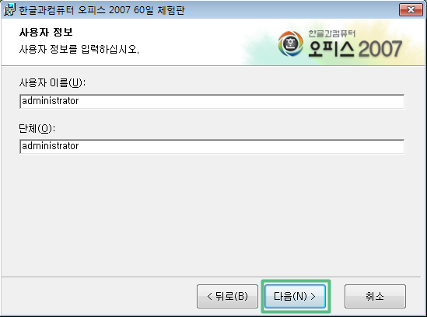Viewport: 427px width, 317px height.
Task: Click the 단체(O) label
Action: click(37, 128)
